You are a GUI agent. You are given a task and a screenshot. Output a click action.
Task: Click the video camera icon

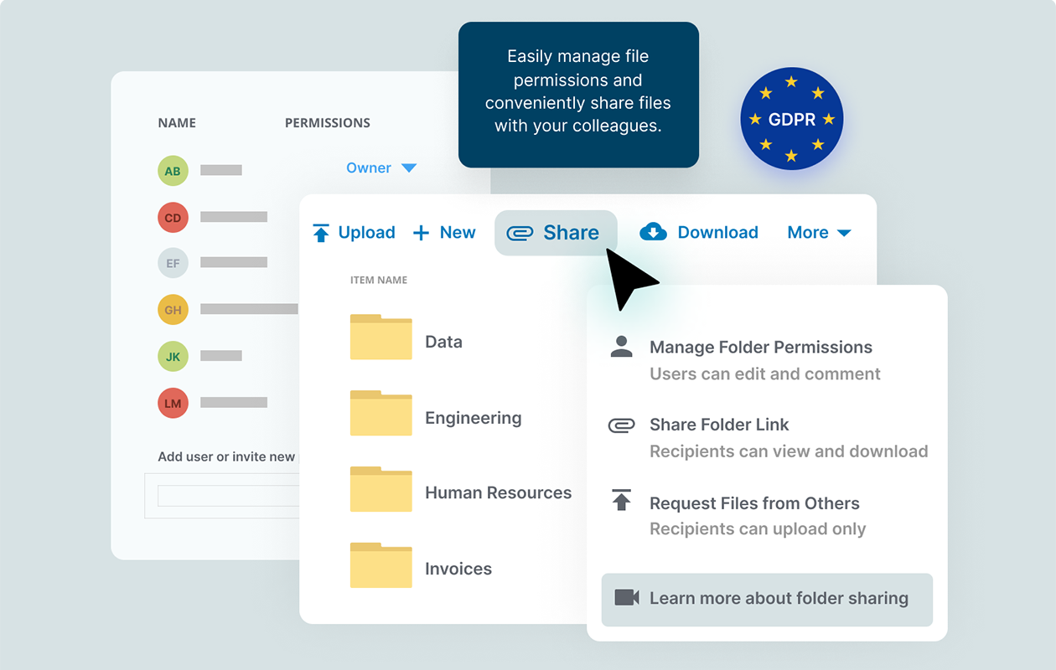626,598
